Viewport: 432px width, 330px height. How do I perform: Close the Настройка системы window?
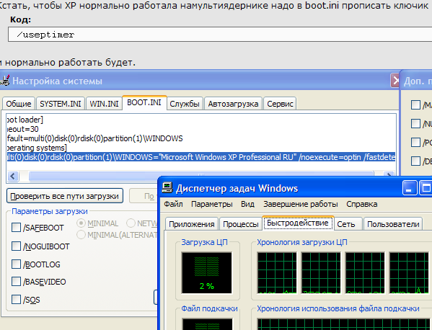394,81
